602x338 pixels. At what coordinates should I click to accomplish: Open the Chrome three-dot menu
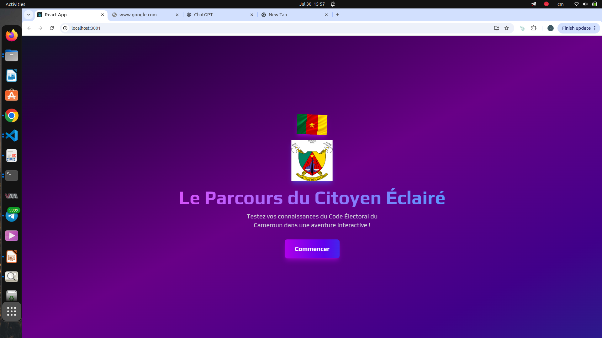pos(595,28)
